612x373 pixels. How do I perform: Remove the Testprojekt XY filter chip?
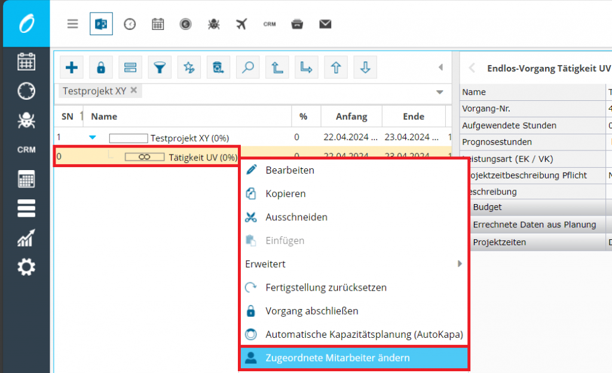135,91
